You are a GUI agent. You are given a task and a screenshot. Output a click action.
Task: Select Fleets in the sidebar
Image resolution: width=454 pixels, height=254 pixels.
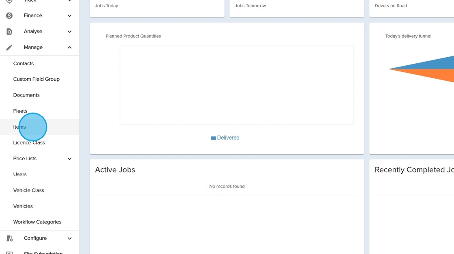20,111
